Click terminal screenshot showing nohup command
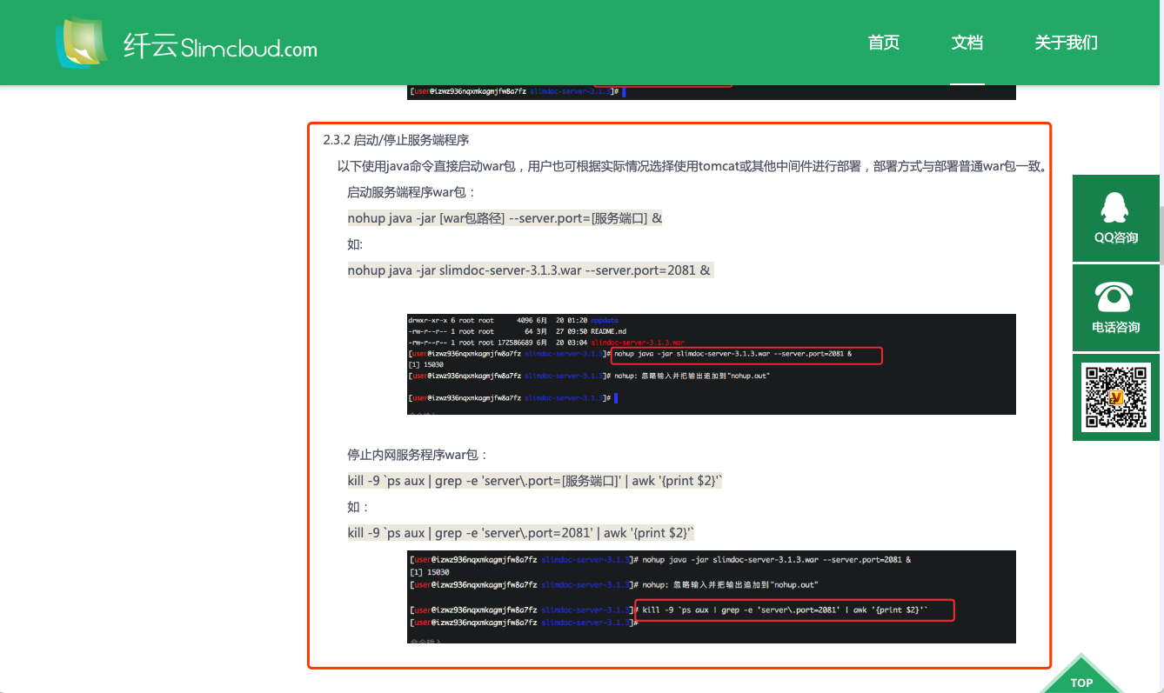 [x=712, y=364]
